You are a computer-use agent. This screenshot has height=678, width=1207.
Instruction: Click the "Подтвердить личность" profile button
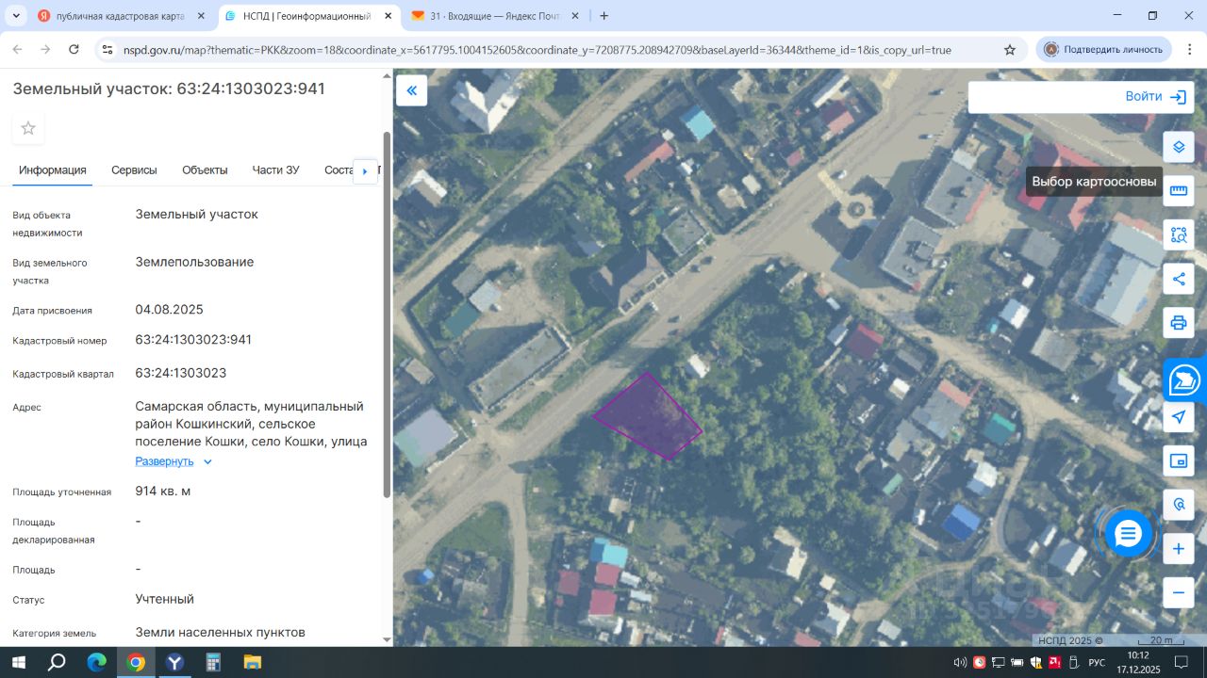1104,50
